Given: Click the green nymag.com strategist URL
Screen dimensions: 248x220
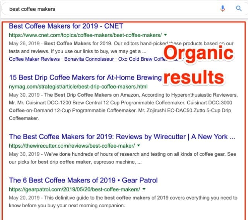Looking at the screenshot, I should (x=78, y=86).
